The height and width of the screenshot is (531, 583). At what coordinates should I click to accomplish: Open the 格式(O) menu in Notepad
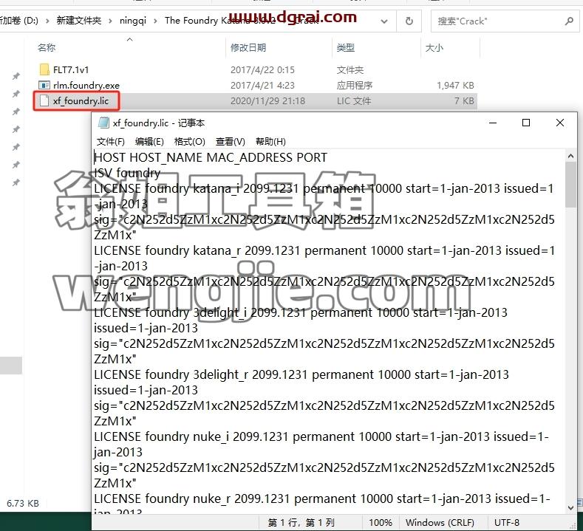pyautogui.click(x=190, y=142)
